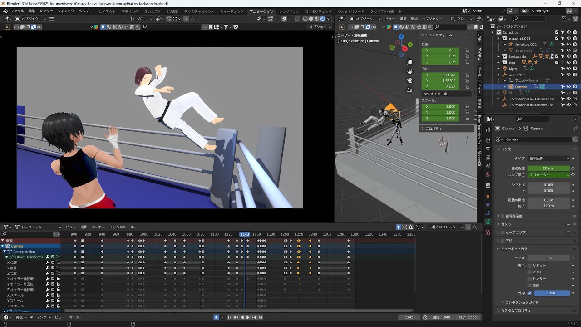Enable the リミット display checkbox
Viewport: 581px width, 327px height.
tap(529, 265)
